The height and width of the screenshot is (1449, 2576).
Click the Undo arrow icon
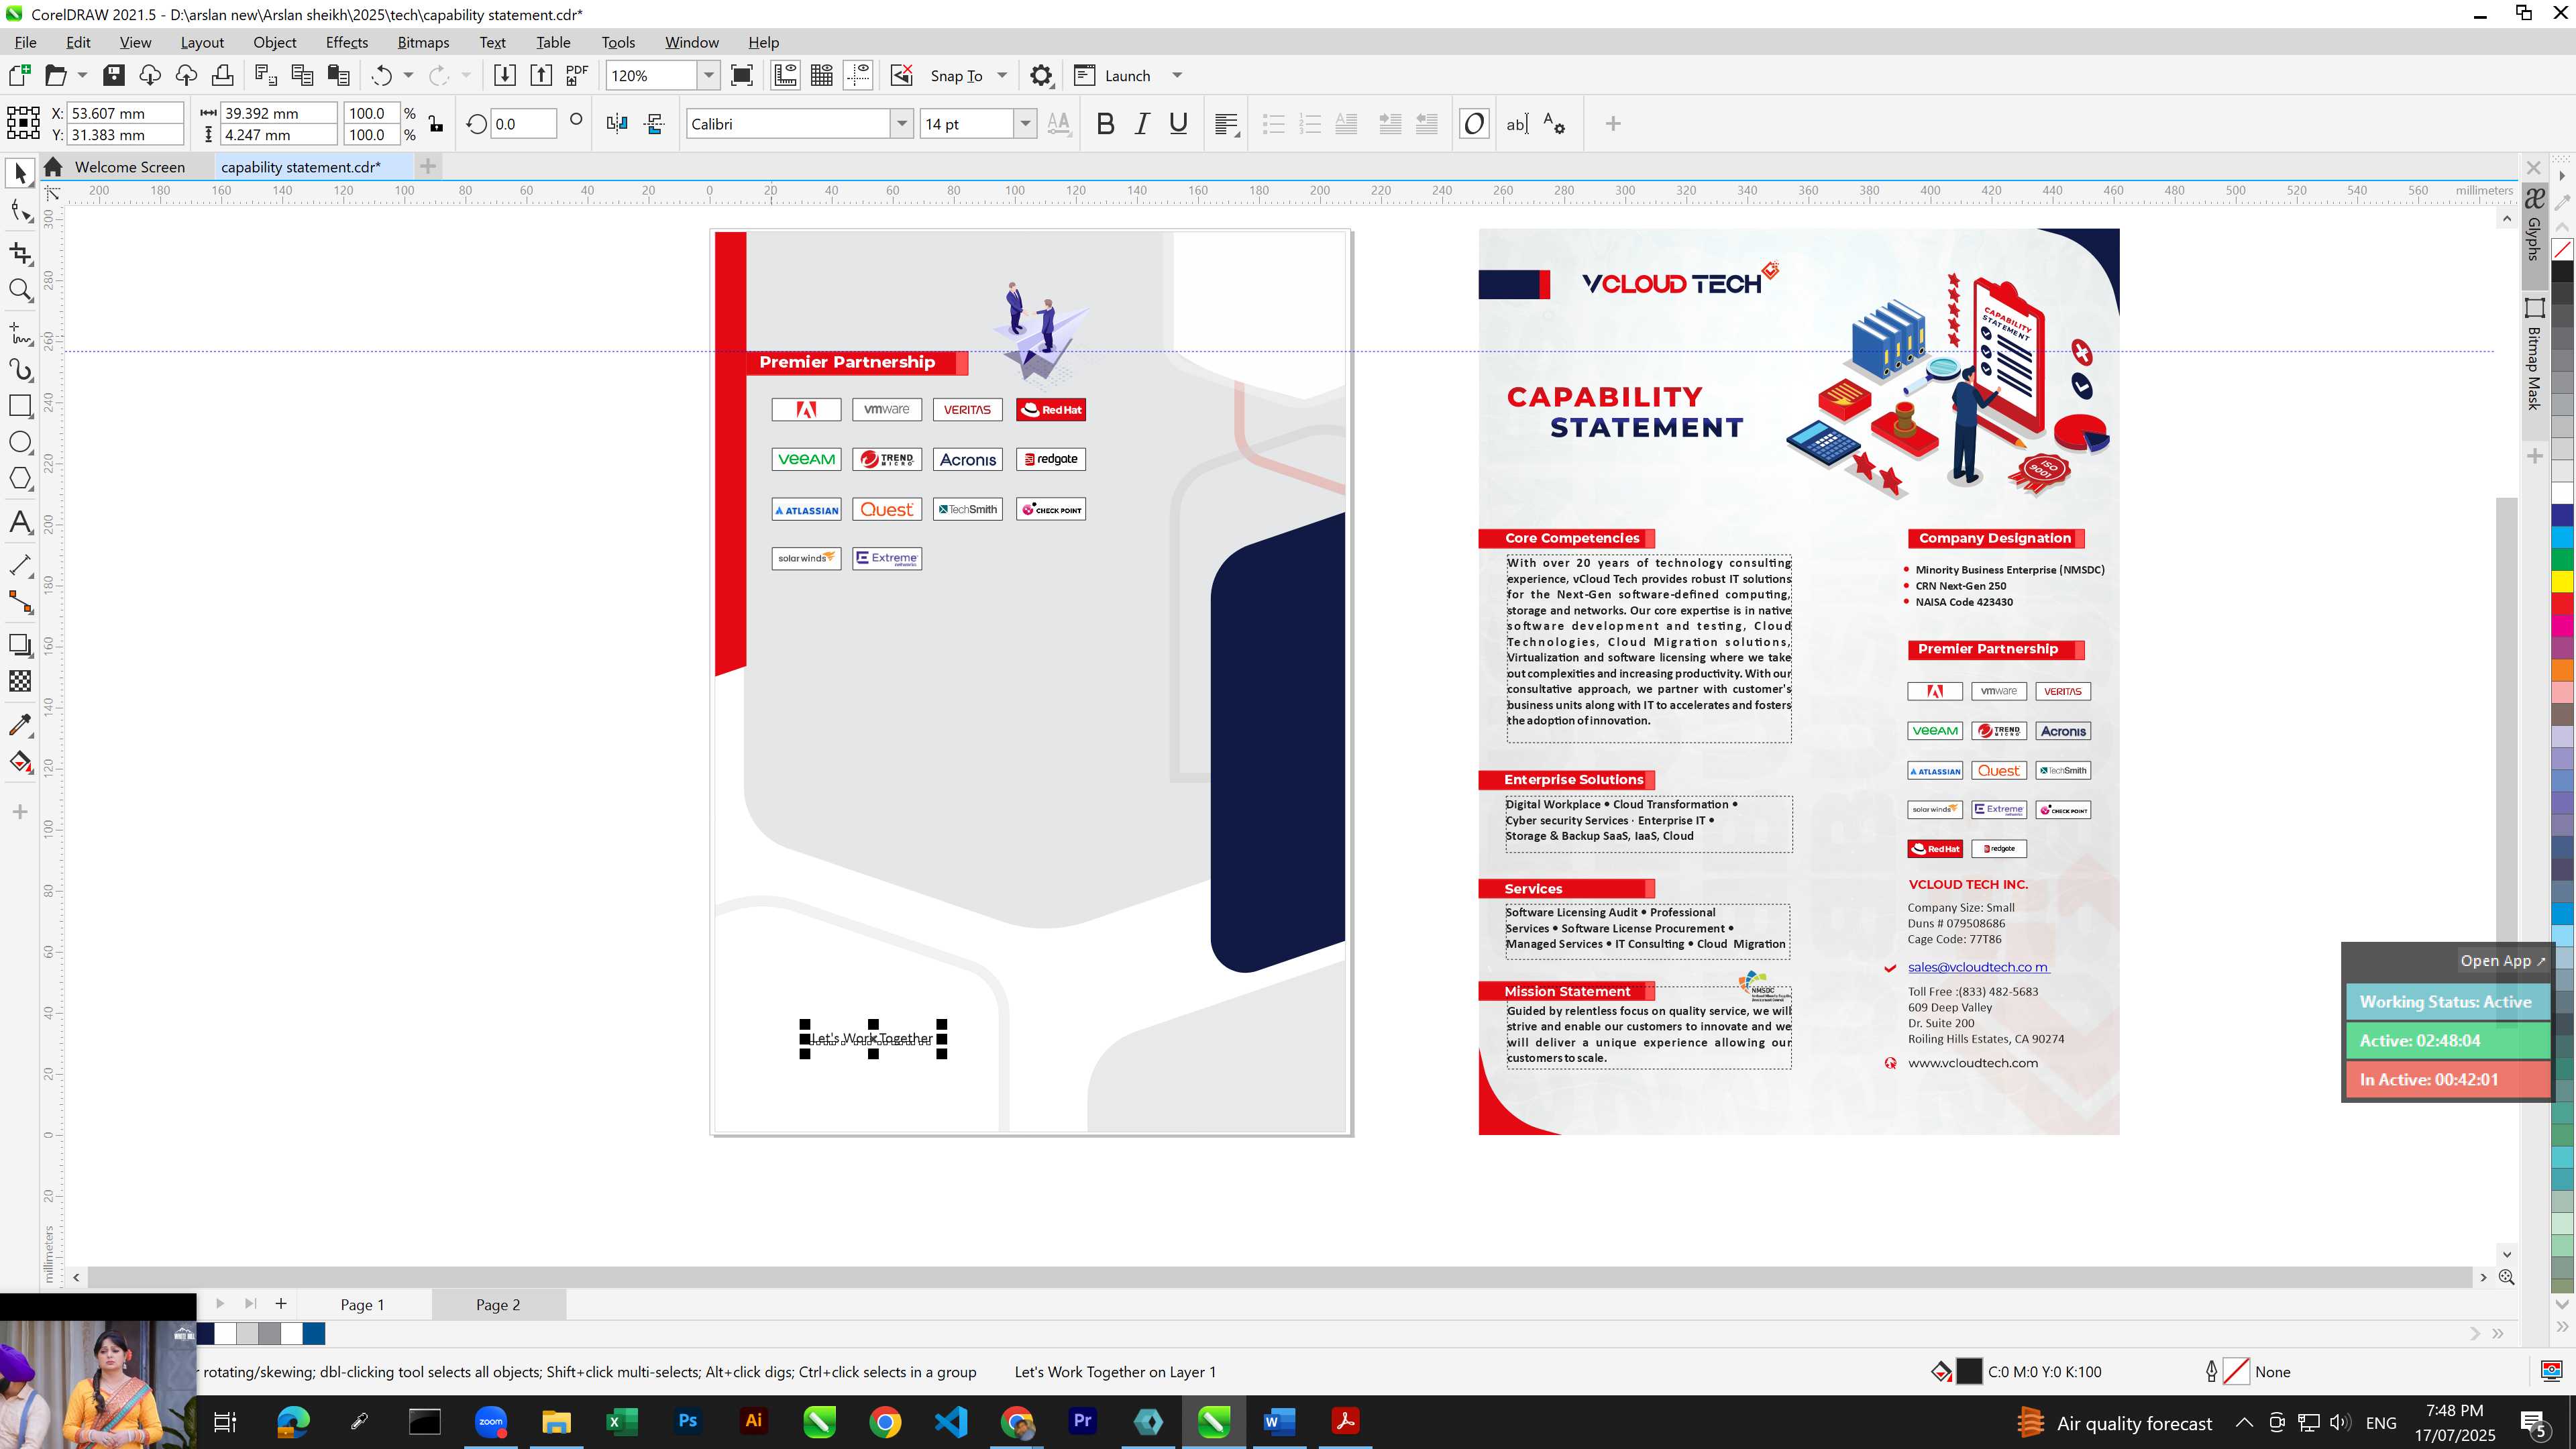pyautogui.click(x=381, y=75)
